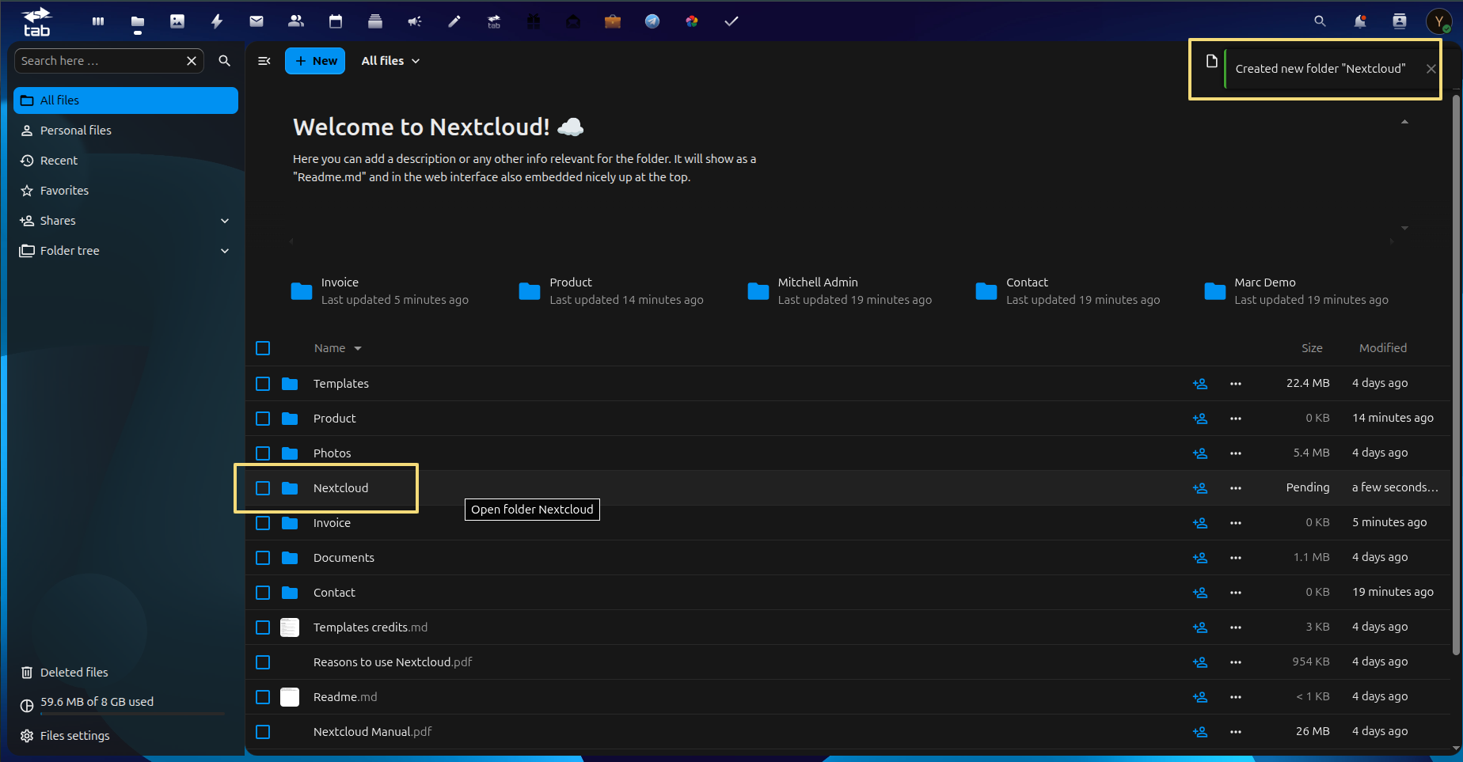Viewport: 1463px width, 762px height.
Task: Select the Templates folder checkbox
Action: (x=263, y=384)
